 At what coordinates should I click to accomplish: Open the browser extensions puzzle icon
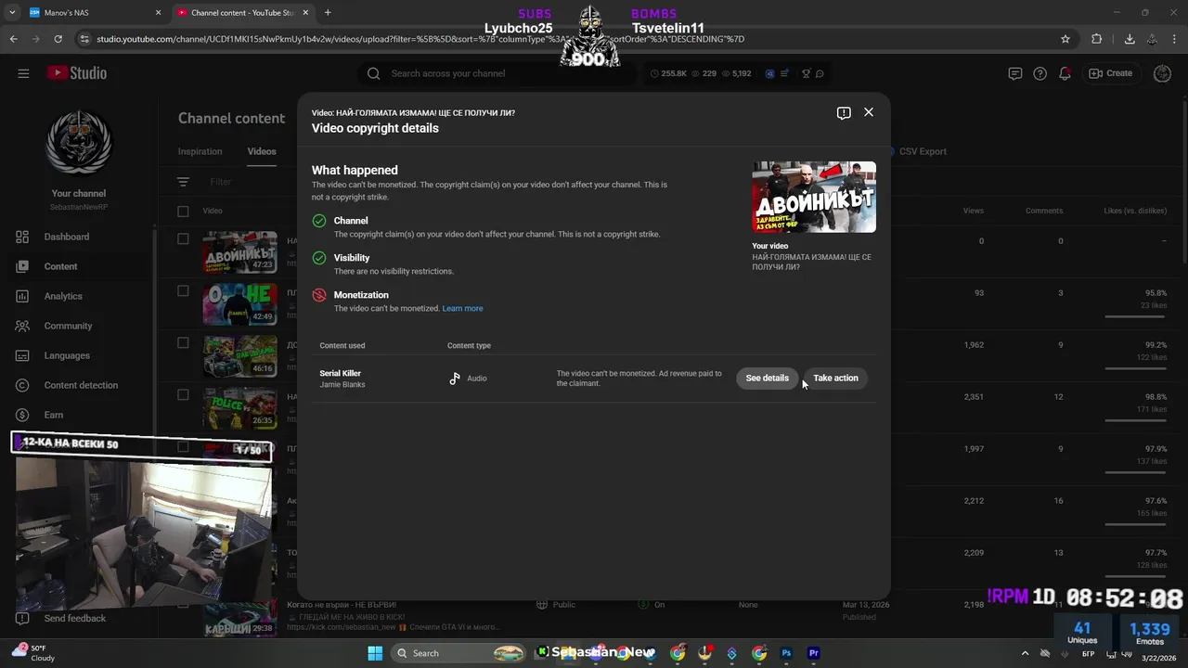coord(1097,39)
